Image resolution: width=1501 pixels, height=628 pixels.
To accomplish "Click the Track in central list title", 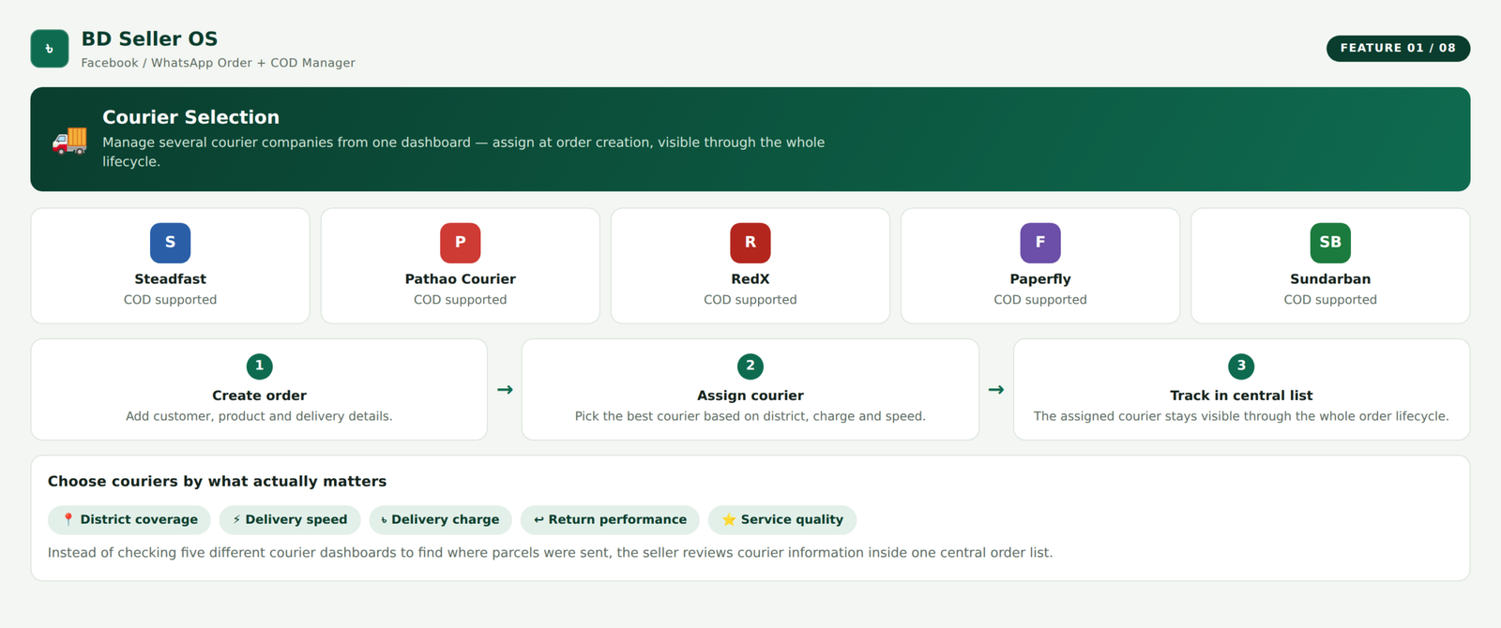I will pyautogui.click(x=1241, y=396).
